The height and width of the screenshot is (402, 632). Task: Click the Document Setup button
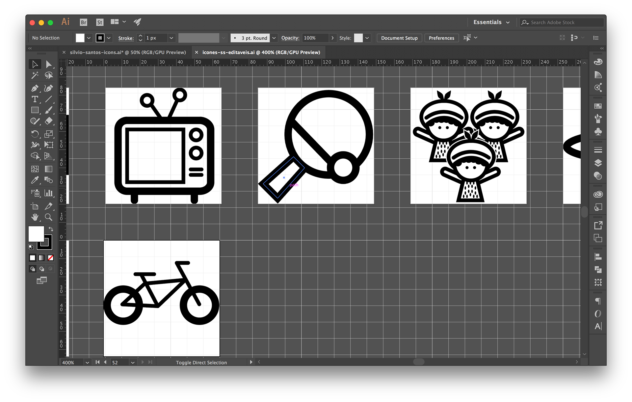399,38
